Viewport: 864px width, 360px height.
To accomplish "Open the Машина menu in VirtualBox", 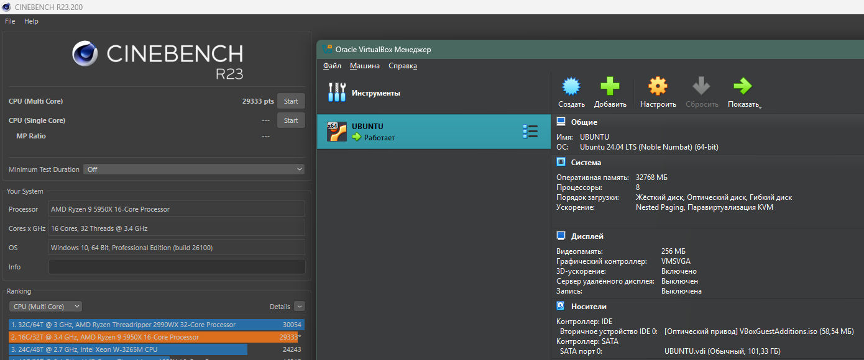I will click(365, 66).
